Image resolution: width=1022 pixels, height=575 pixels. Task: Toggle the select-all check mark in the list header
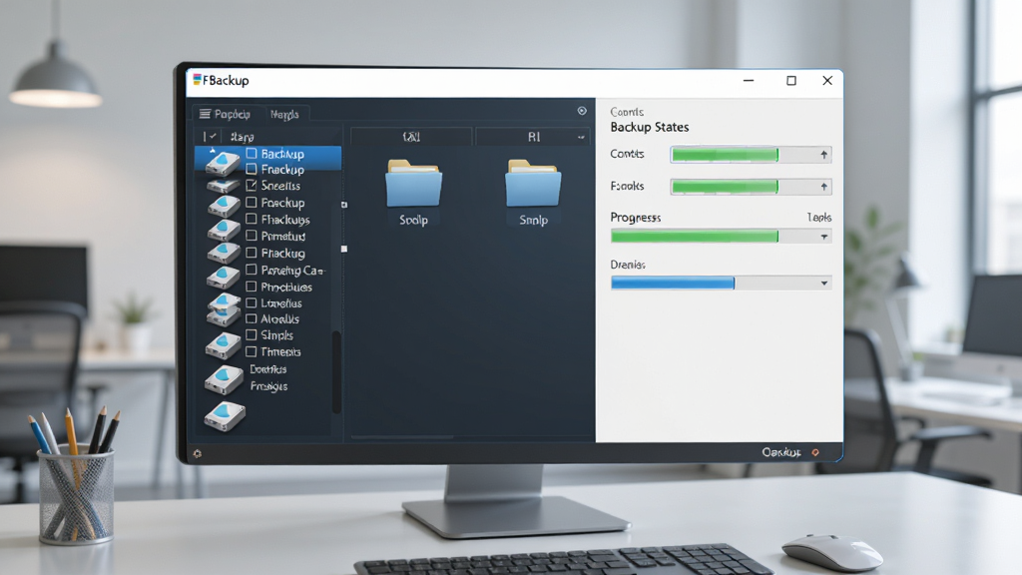click(x=211, y=136)
